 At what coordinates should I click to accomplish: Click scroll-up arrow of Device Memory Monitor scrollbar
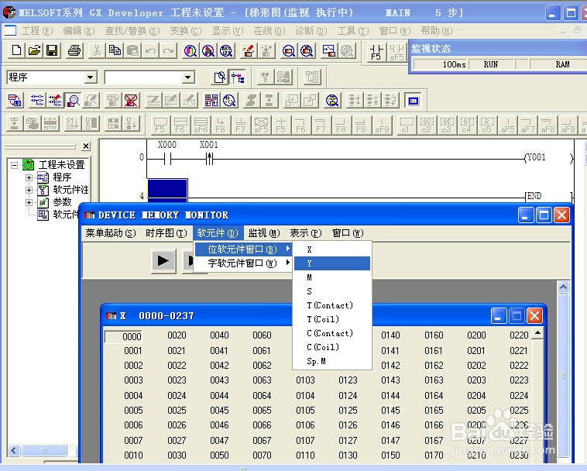tap(564, 287)
